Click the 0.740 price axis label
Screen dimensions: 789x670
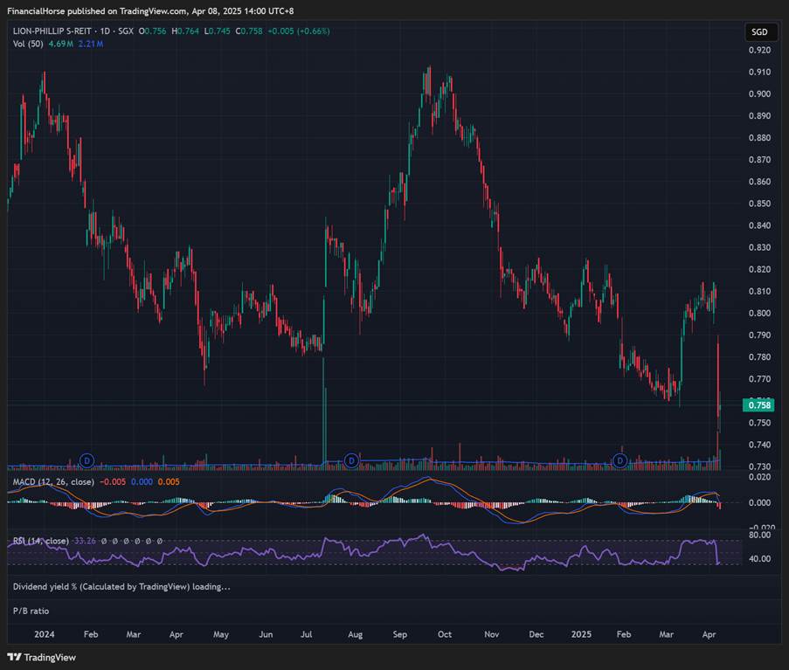(x=759, y=445)
